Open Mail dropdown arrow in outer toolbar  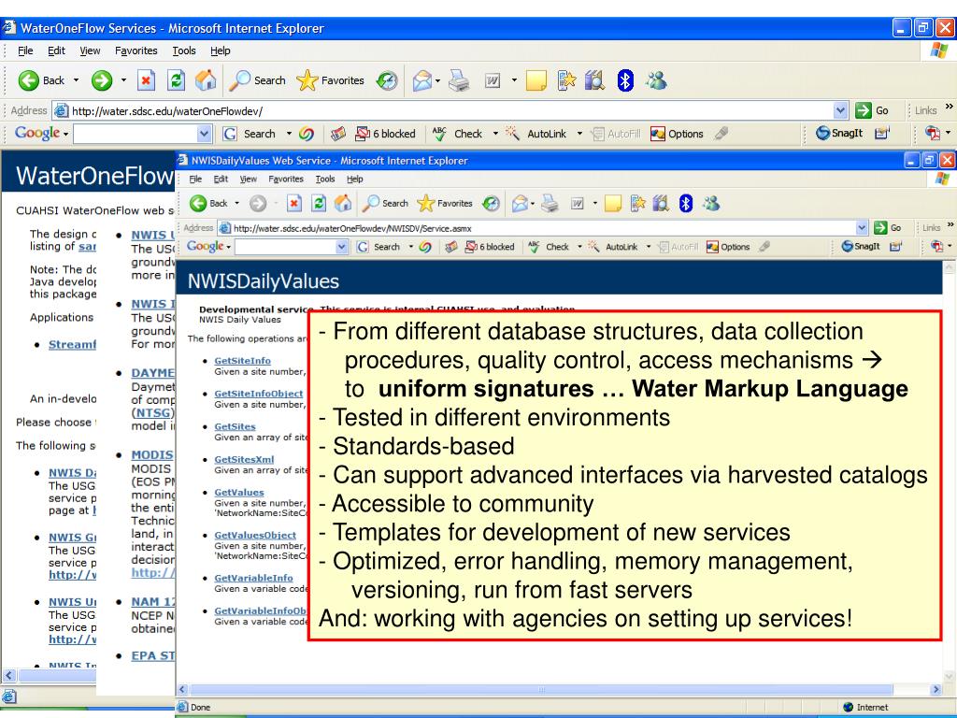(437, 80)
